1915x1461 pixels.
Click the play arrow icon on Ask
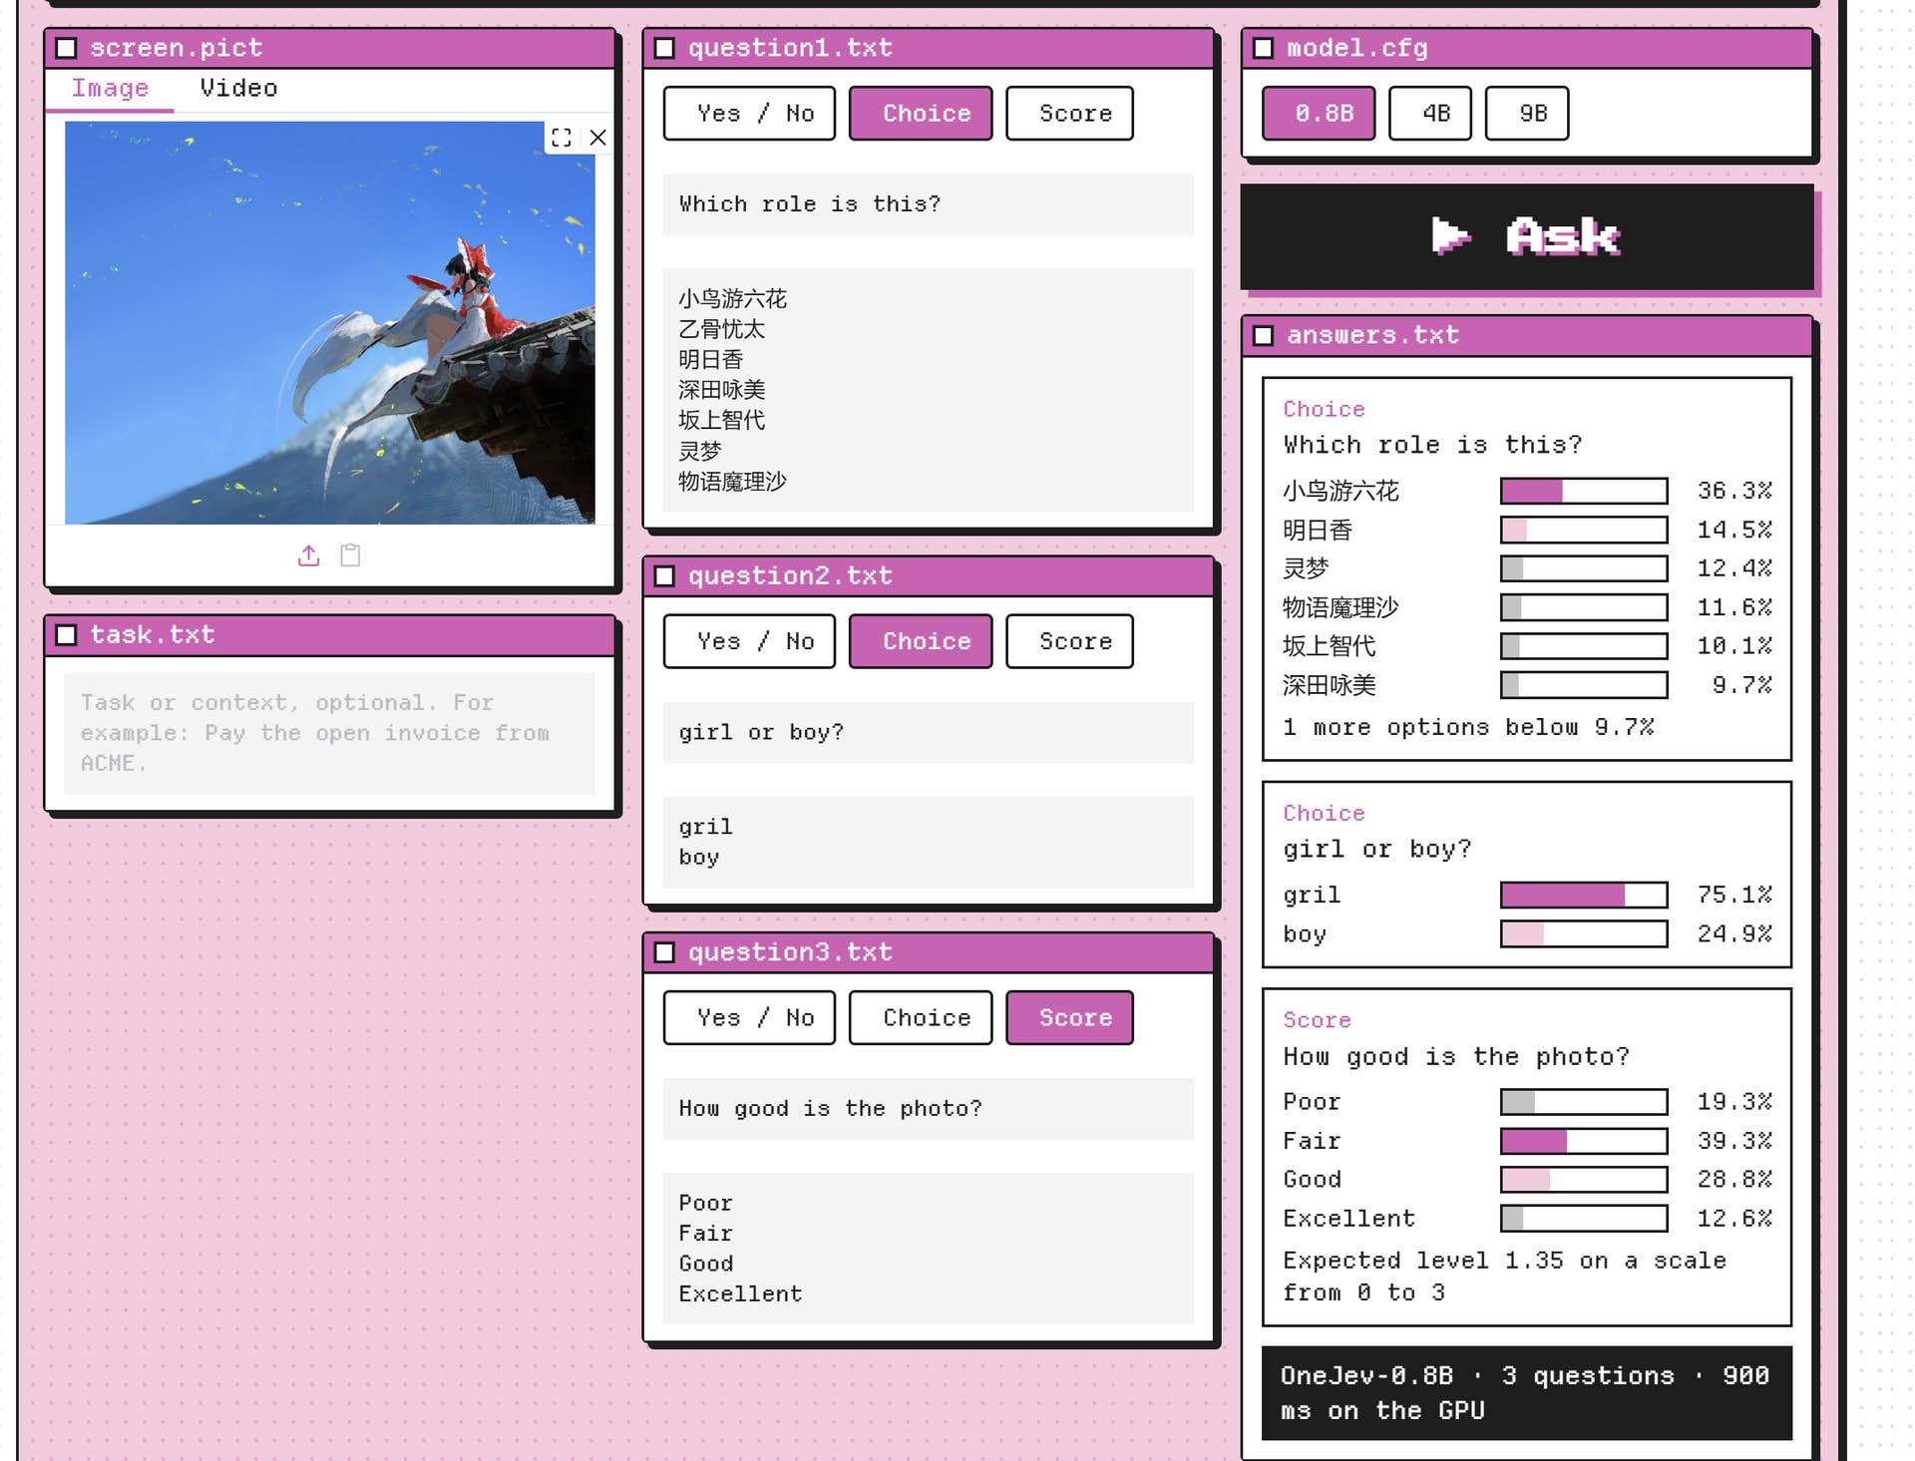tap(1450, 236)
